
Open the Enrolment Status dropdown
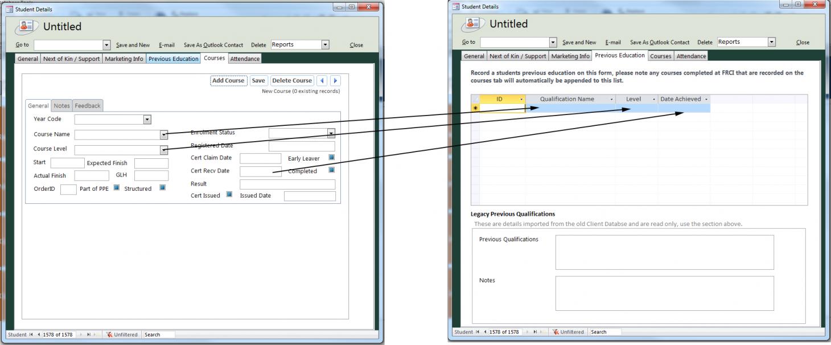pyautogui.click(x=331, y=133)
